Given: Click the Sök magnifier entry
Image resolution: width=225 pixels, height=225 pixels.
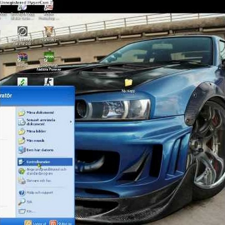Looking at the screenshot, I should click(x=29, y=202).
